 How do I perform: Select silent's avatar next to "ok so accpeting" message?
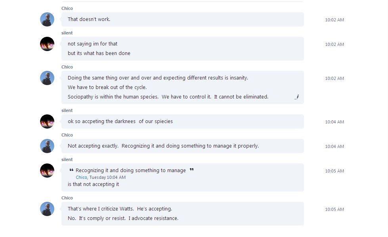pyautogui.click(x=47, y=121)
